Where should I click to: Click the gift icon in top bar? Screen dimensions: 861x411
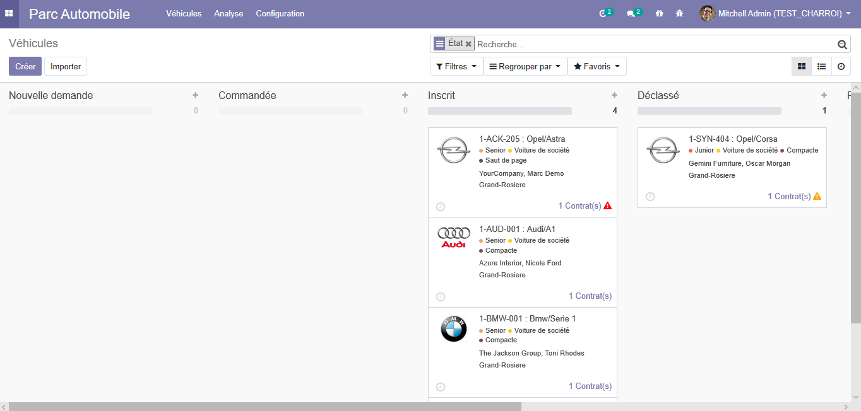click(x=660, y=13)
